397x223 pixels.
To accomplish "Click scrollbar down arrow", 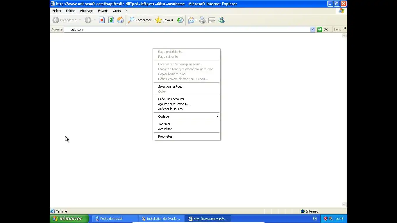I will (344, 205).
